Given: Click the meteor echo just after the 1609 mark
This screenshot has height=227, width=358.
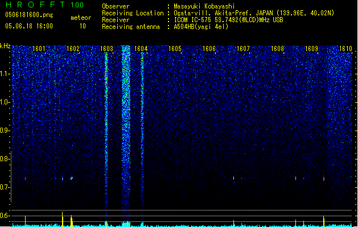Looking at the screenshot, I should tap(324, 179).
